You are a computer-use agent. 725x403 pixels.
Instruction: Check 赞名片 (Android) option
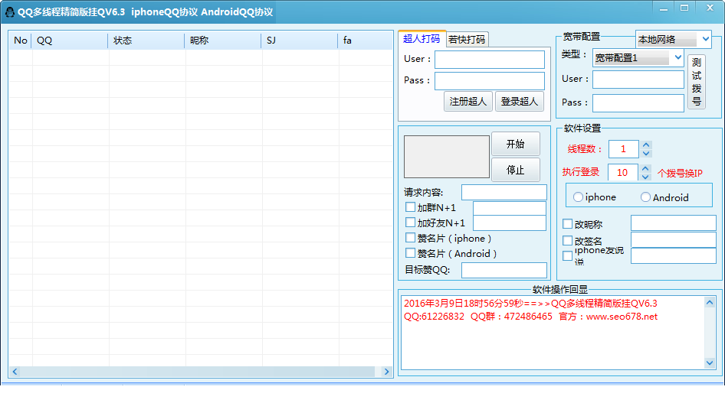pyautogui.click(x=410, y=252)
